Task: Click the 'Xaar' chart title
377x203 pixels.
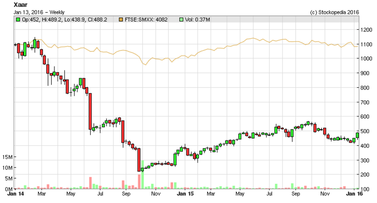Action: pyautogui.click(x=20, y=5)
